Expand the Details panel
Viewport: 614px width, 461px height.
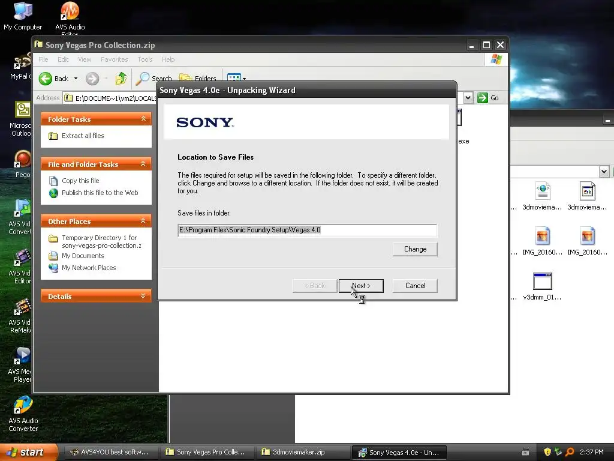(x=143, y=297)
